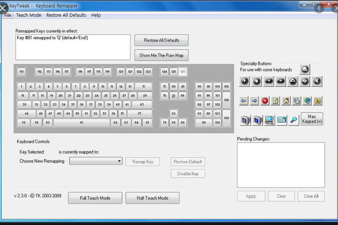
Task: Choose the My Computer specialty button
Action: pos(270,120)
